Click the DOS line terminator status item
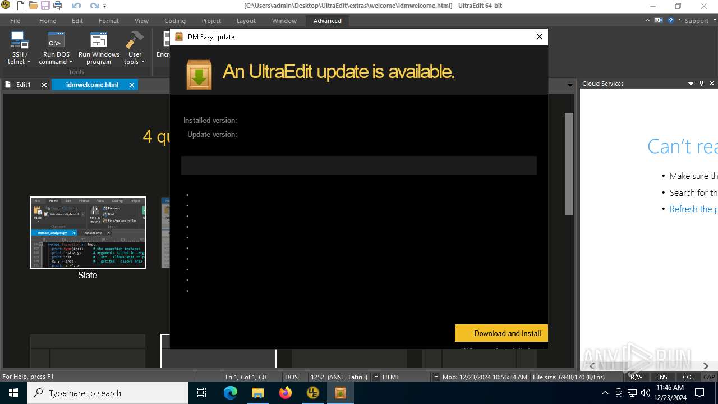Image resolution: width=718 pixels, height=404 pixels. click(x=291, y=377)
